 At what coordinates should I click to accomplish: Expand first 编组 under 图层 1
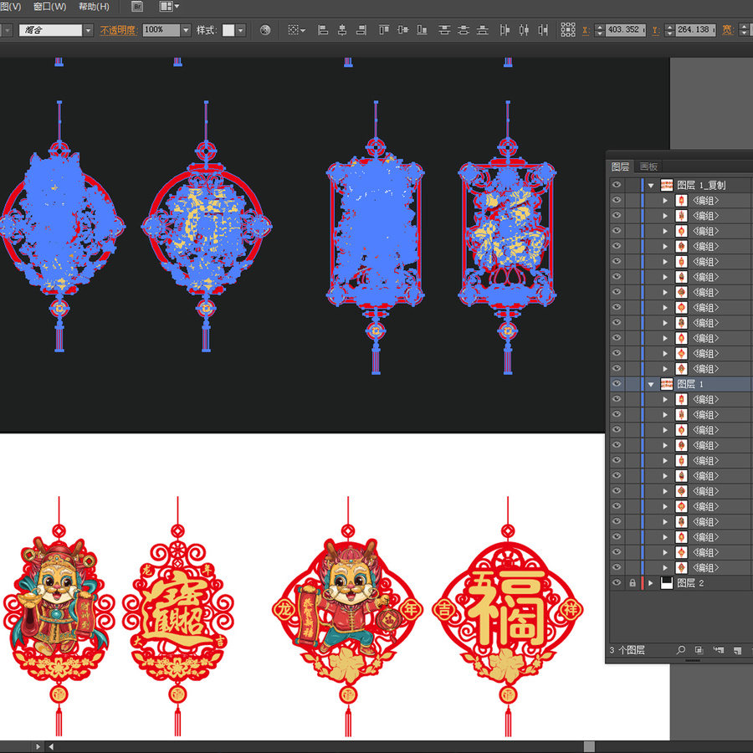tap(666, 400)
